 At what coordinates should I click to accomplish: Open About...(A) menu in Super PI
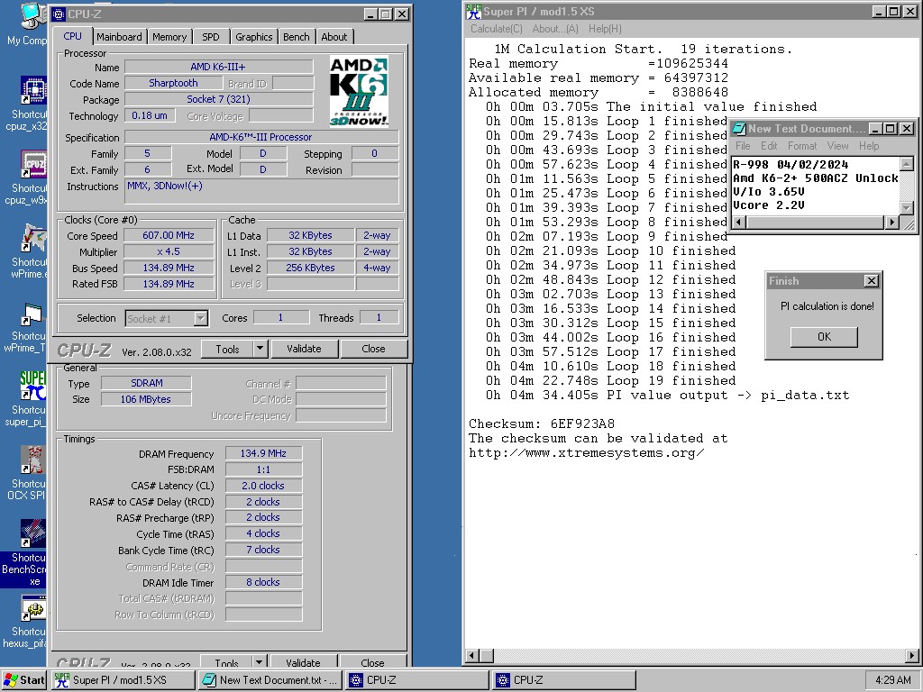click(x=555, y=29)
